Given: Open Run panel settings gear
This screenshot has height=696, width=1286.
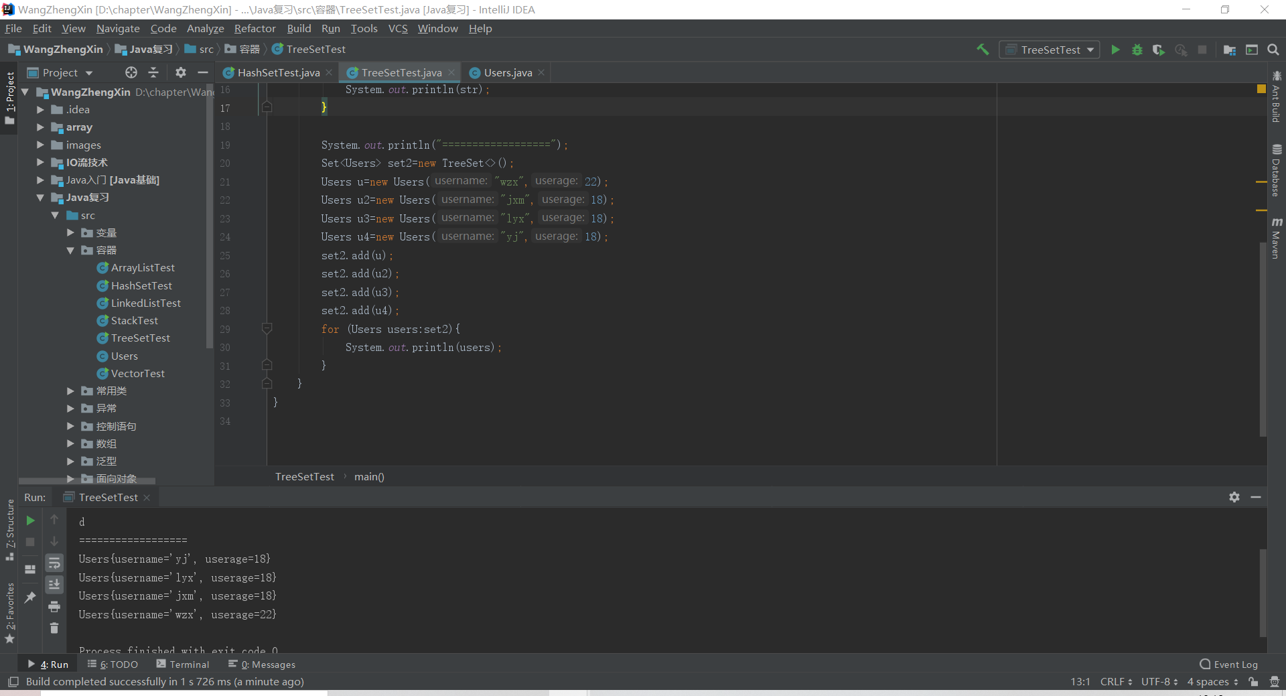Looking at the screenshot, I should [x=1234, y=497].
